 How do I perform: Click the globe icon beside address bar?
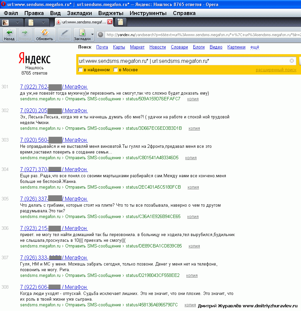[x=101, y=35]
